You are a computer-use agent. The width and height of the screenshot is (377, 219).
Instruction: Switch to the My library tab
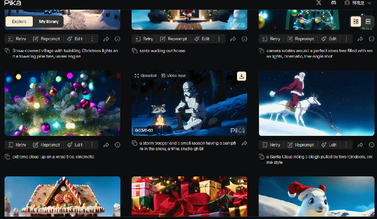[x=49, y=21]
